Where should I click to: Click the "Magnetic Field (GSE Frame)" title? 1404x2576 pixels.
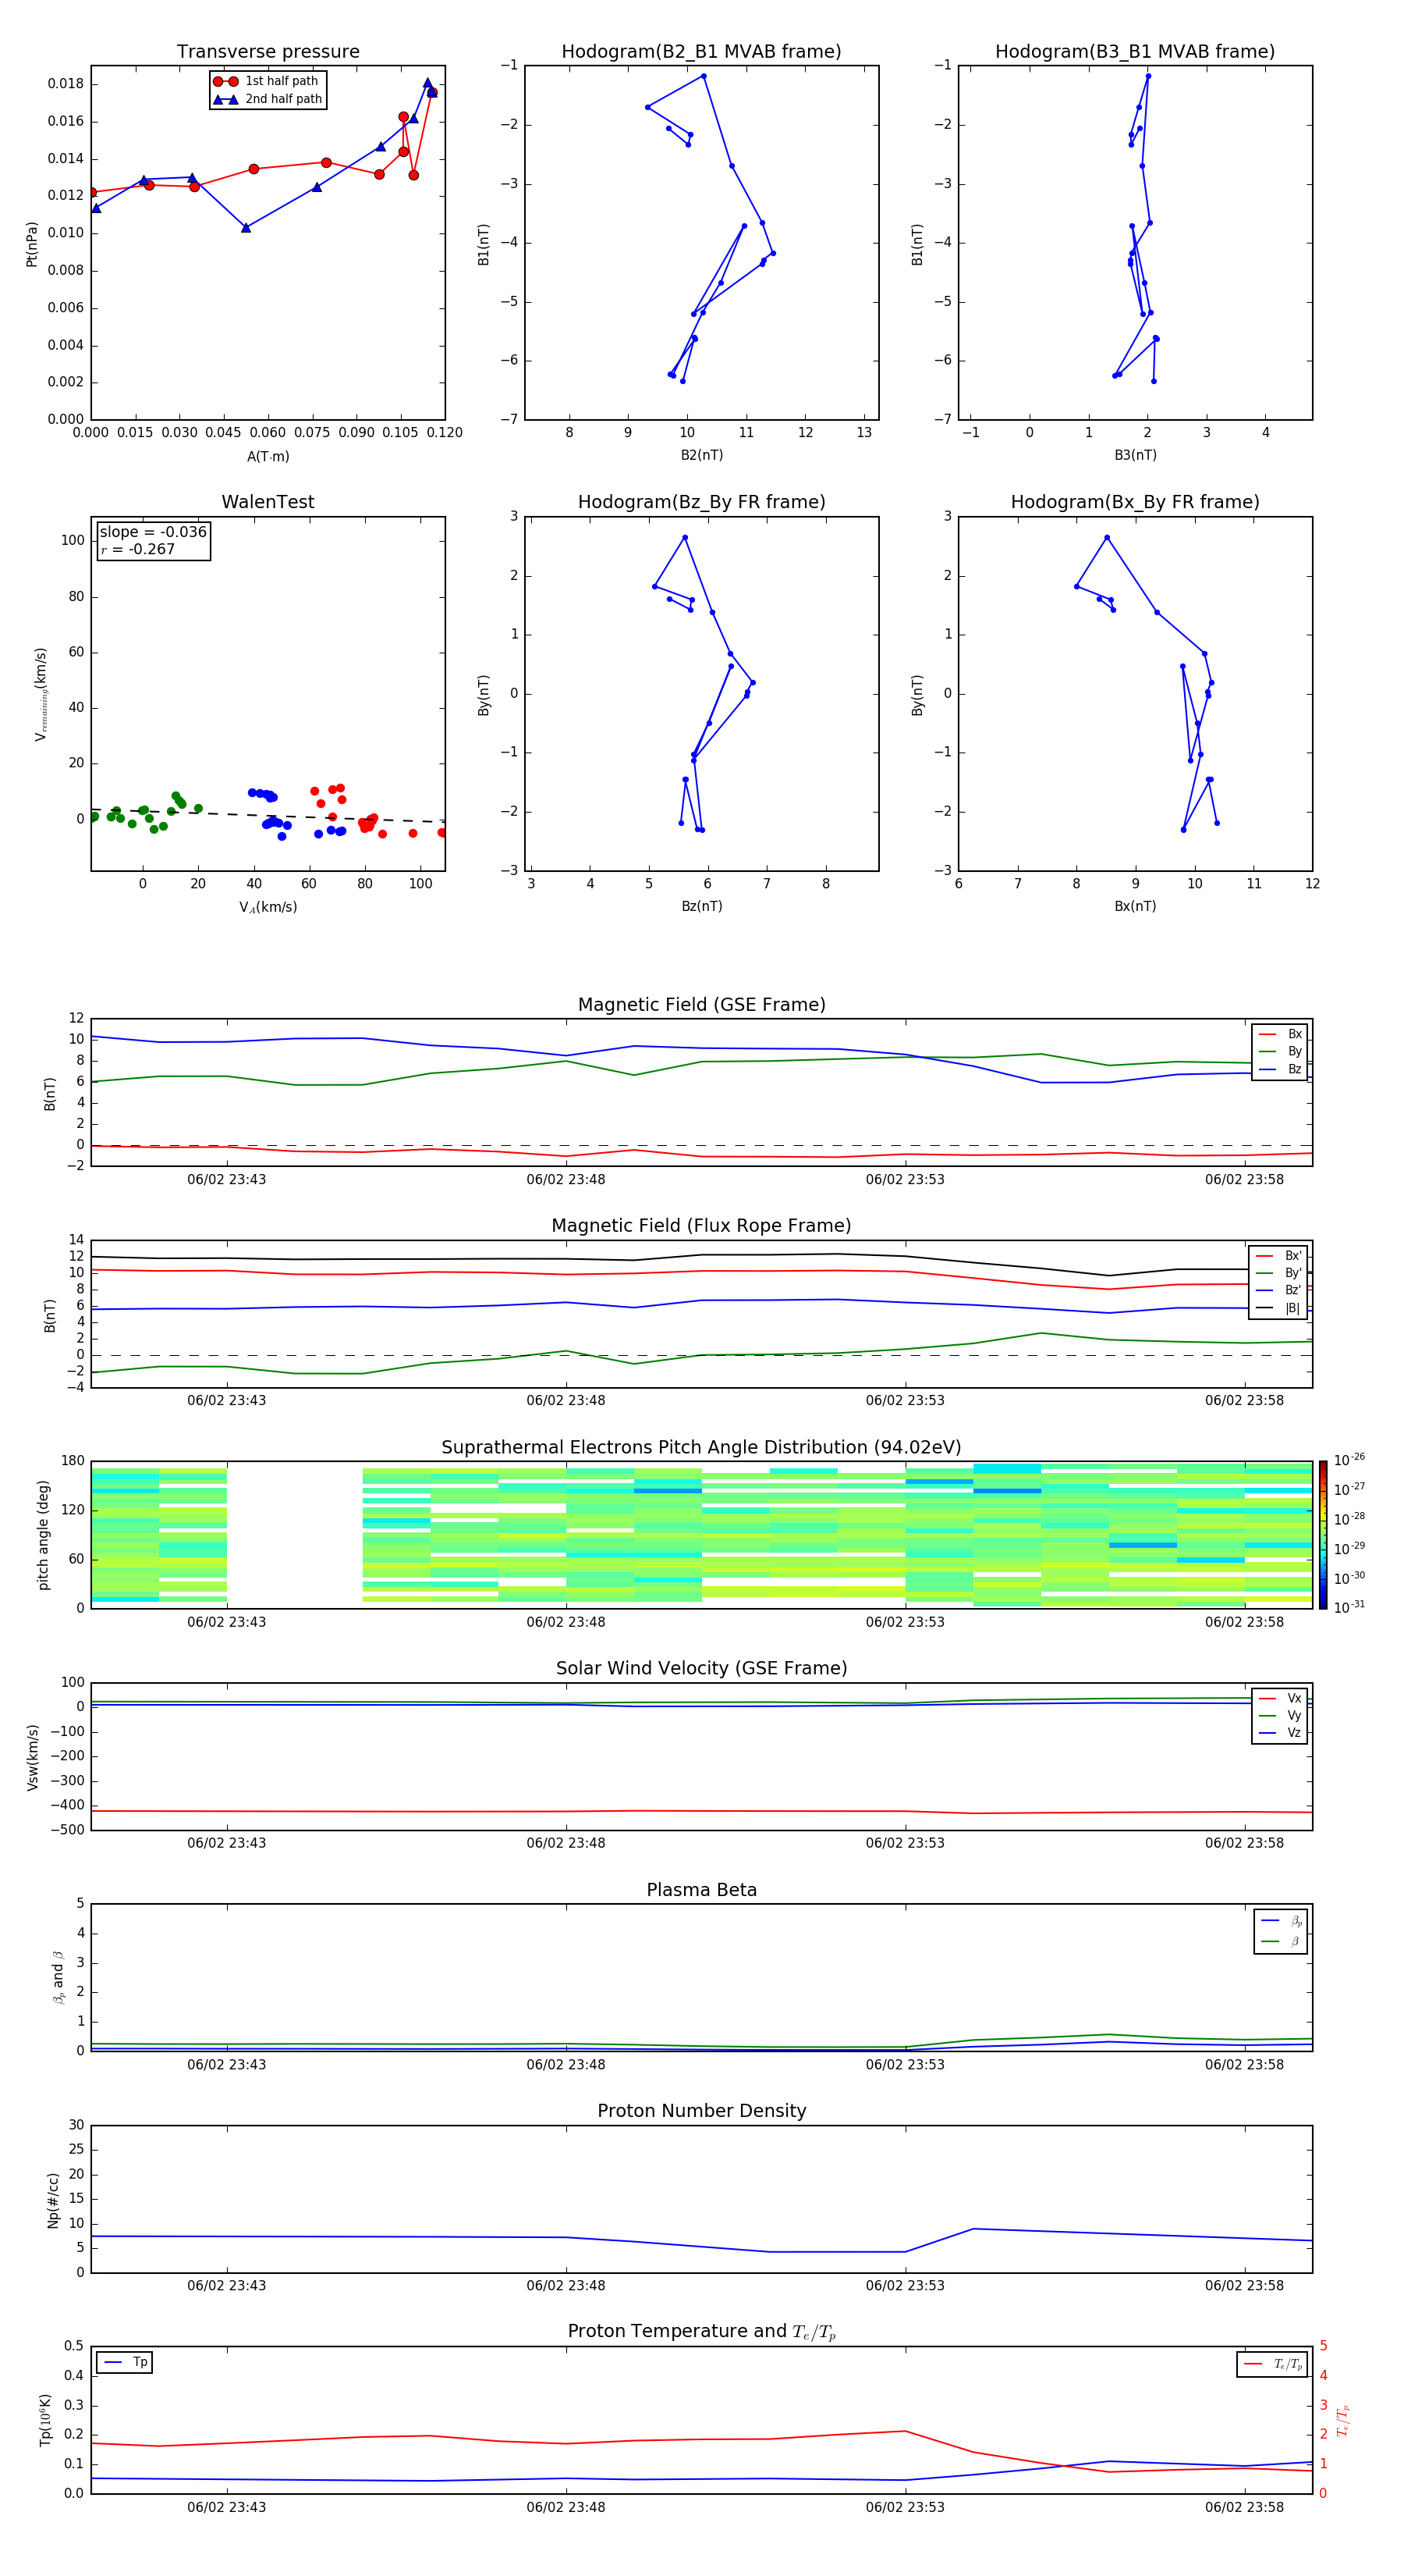point(701,1005)
